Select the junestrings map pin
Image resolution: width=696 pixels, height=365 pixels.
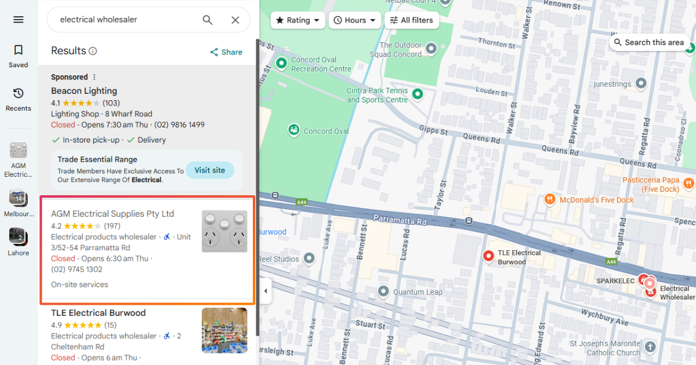641,84
